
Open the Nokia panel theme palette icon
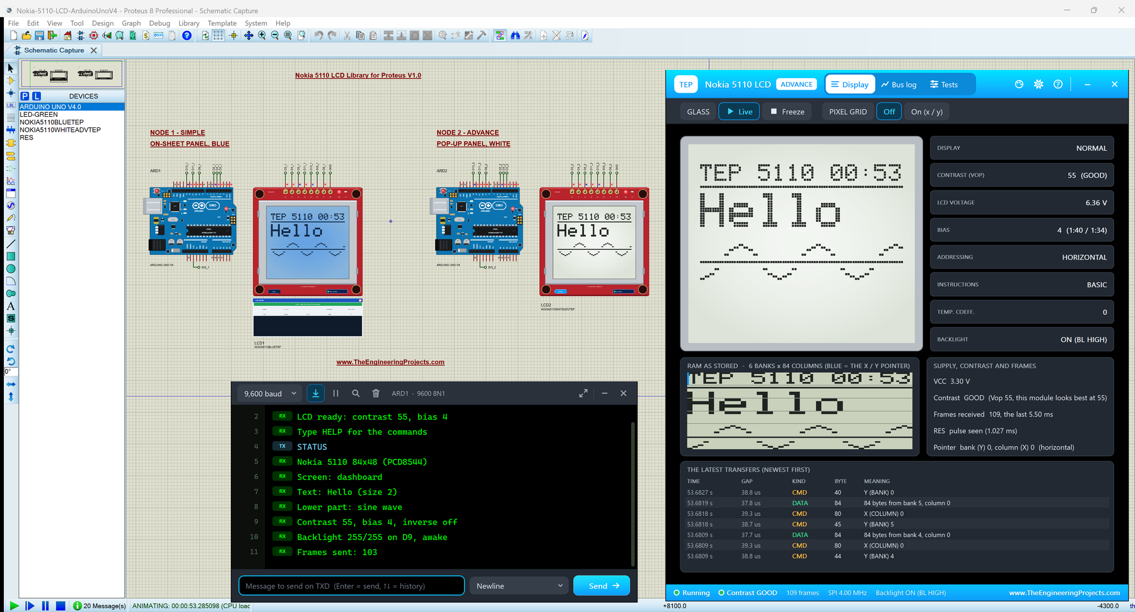1019,85
